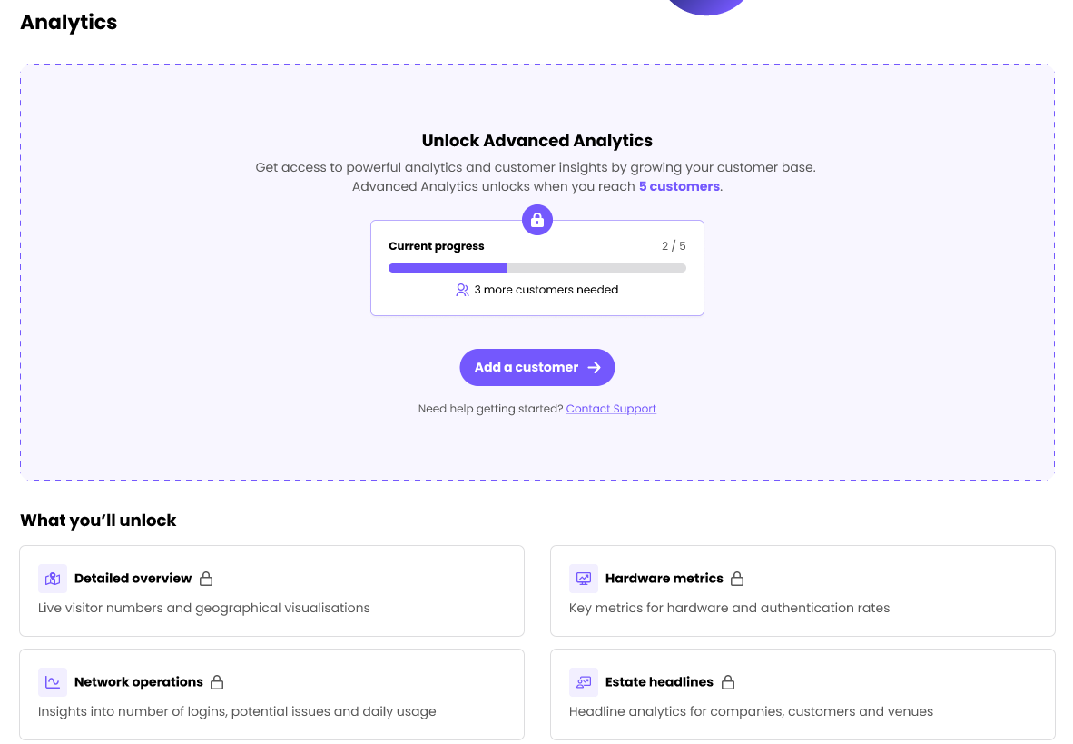
Task: Click the monitor chart icon for Hardware metrics
Action: point(584,579)
